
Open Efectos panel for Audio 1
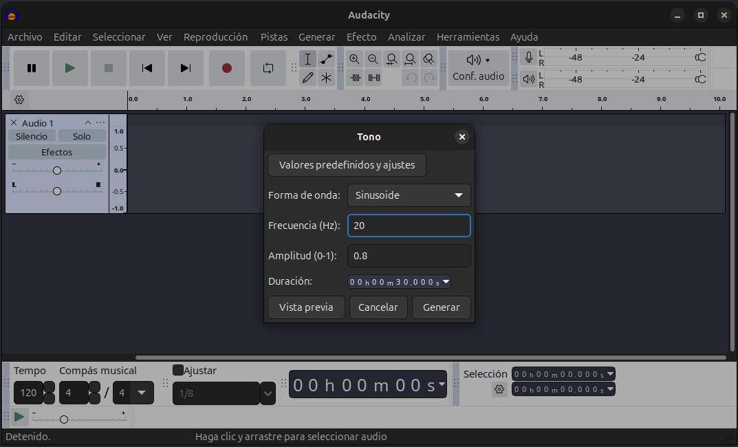[57, 153]
